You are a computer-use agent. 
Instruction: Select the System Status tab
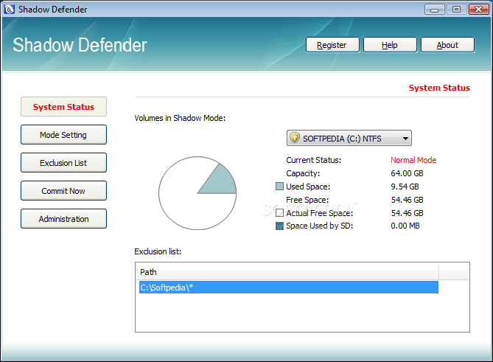(x=63, y=107)
